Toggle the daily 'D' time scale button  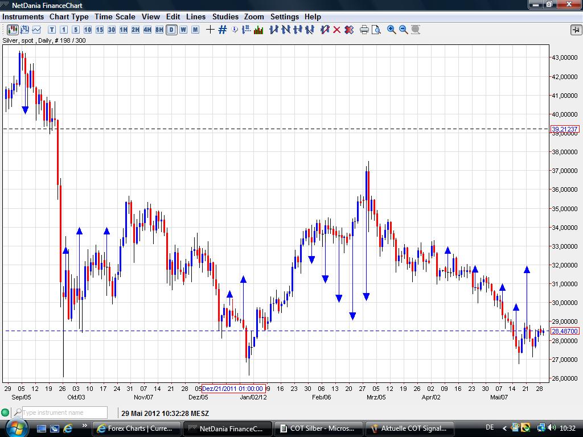point(171,30)
